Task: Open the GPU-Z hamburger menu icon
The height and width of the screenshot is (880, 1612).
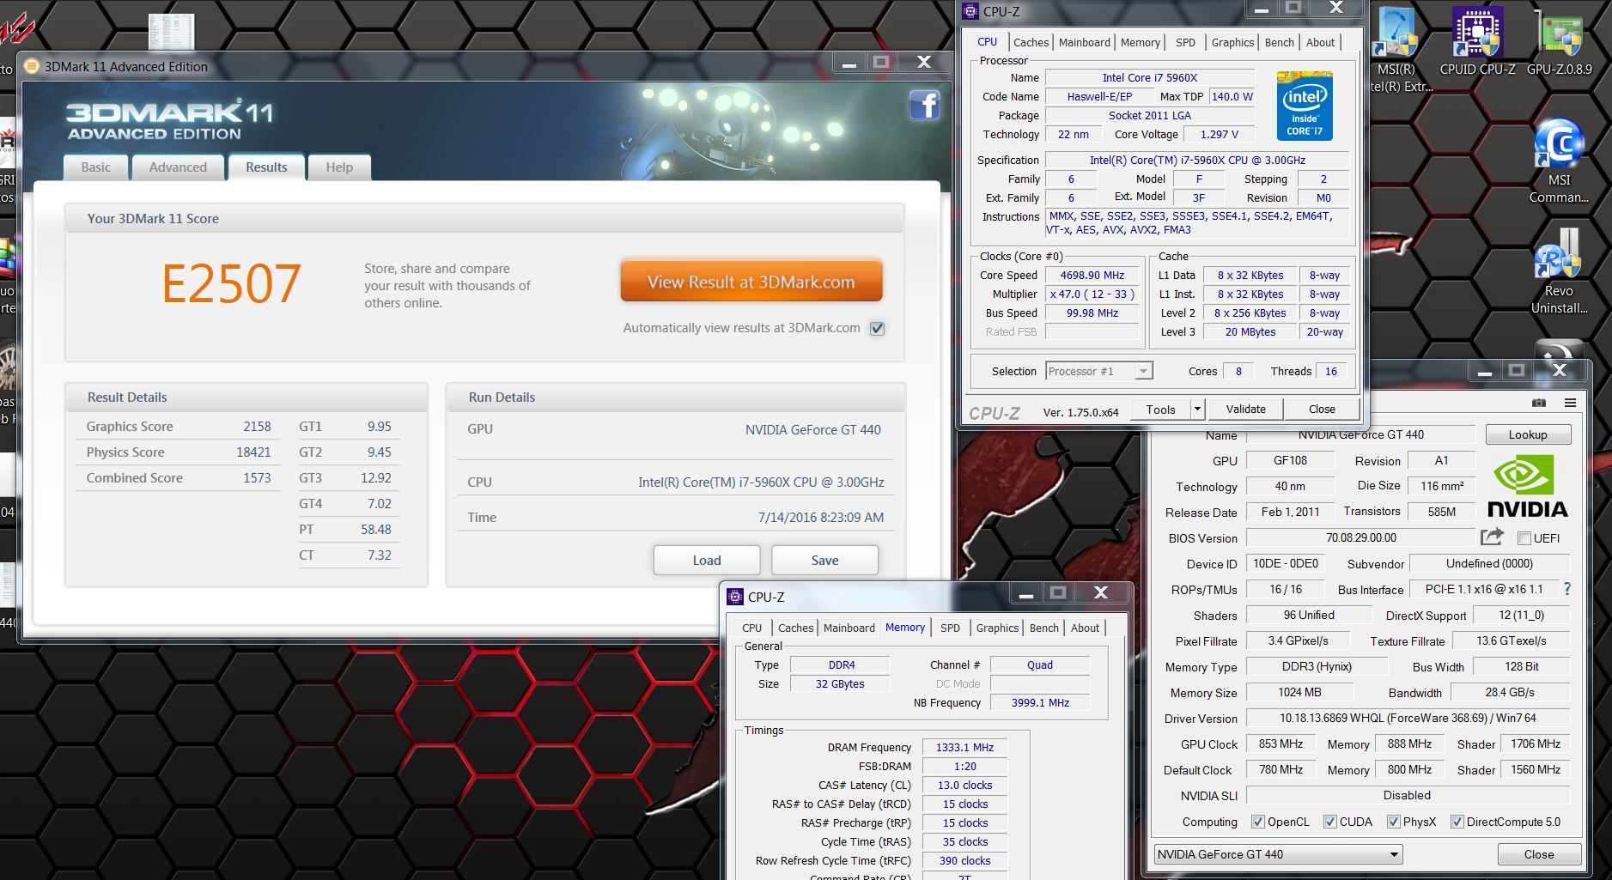Action: click(x=1570, y=403)
